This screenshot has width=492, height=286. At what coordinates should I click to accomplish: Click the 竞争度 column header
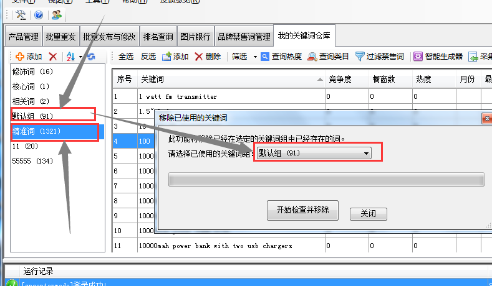(x=340, y=80)
